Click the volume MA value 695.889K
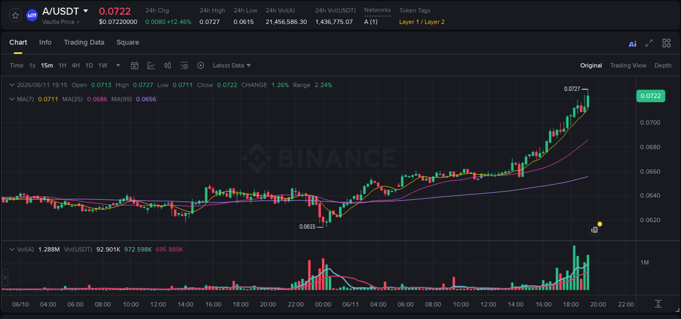 coord(169,249)
